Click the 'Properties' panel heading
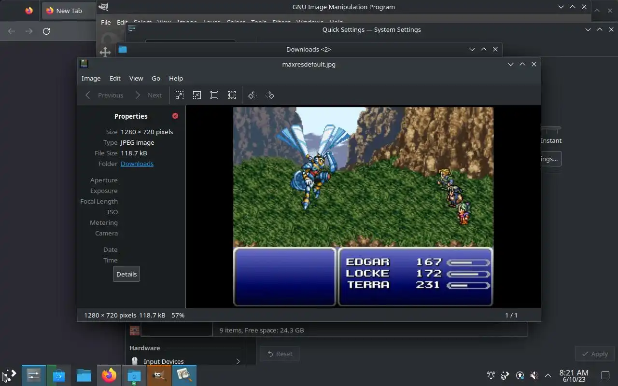 [131, 116]
